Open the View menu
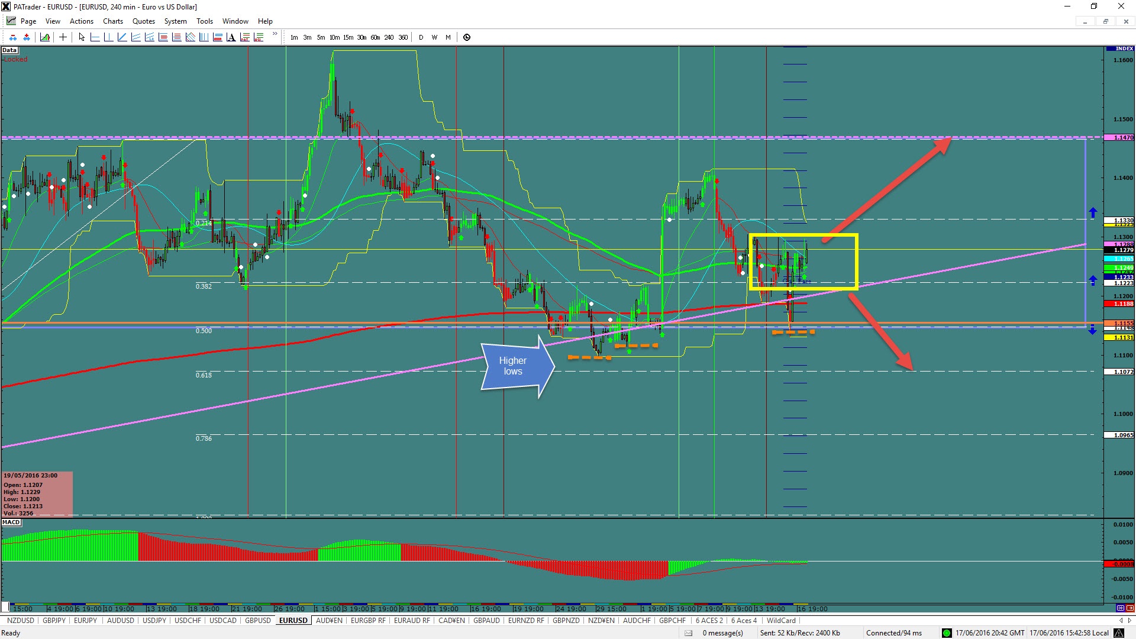1136x639 pixels. (x=53, y=21)
